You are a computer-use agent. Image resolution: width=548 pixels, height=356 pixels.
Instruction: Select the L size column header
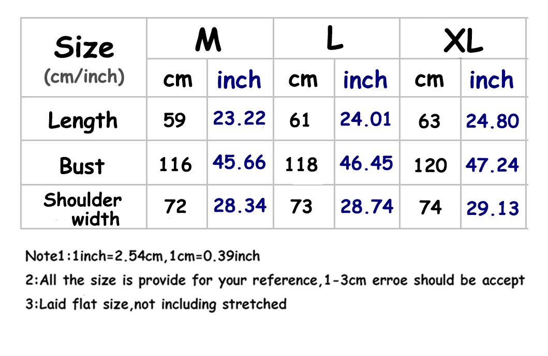click(335, 40)
